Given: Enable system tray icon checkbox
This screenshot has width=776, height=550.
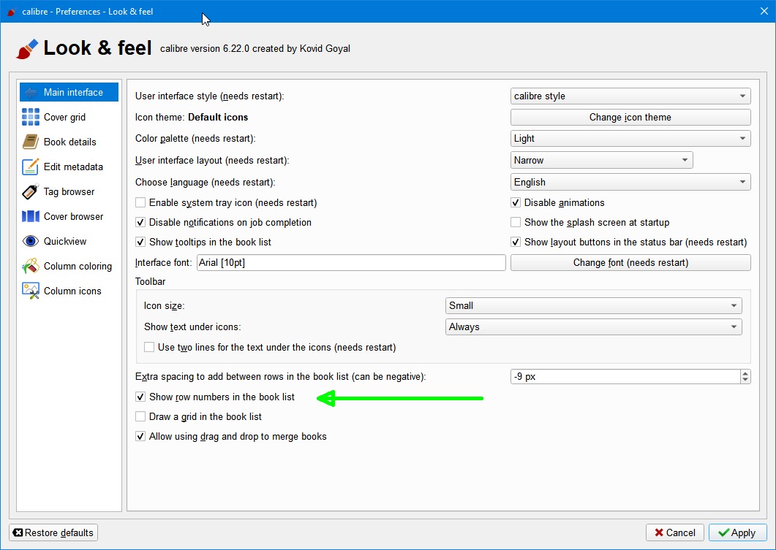Looking at the screenshot, I should pyautogui.click(x=140, y=202).
